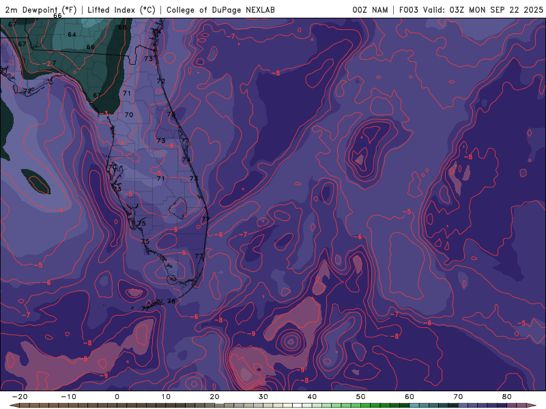546x409 pixels.
Task: Click the "20" color bar label
Action: click(x=214, y=397)
